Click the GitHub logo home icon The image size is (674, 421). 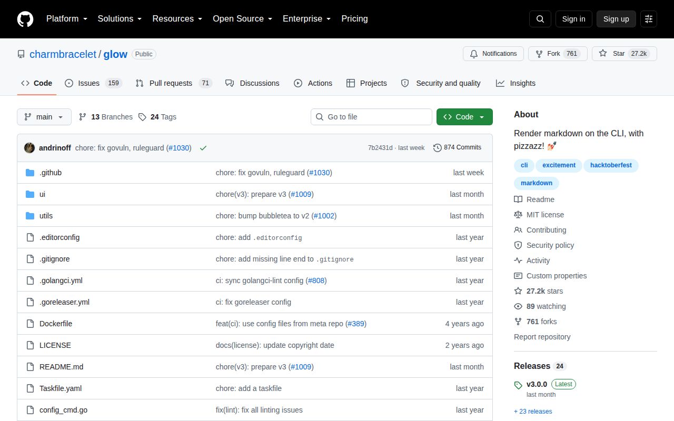pos(25,19)
